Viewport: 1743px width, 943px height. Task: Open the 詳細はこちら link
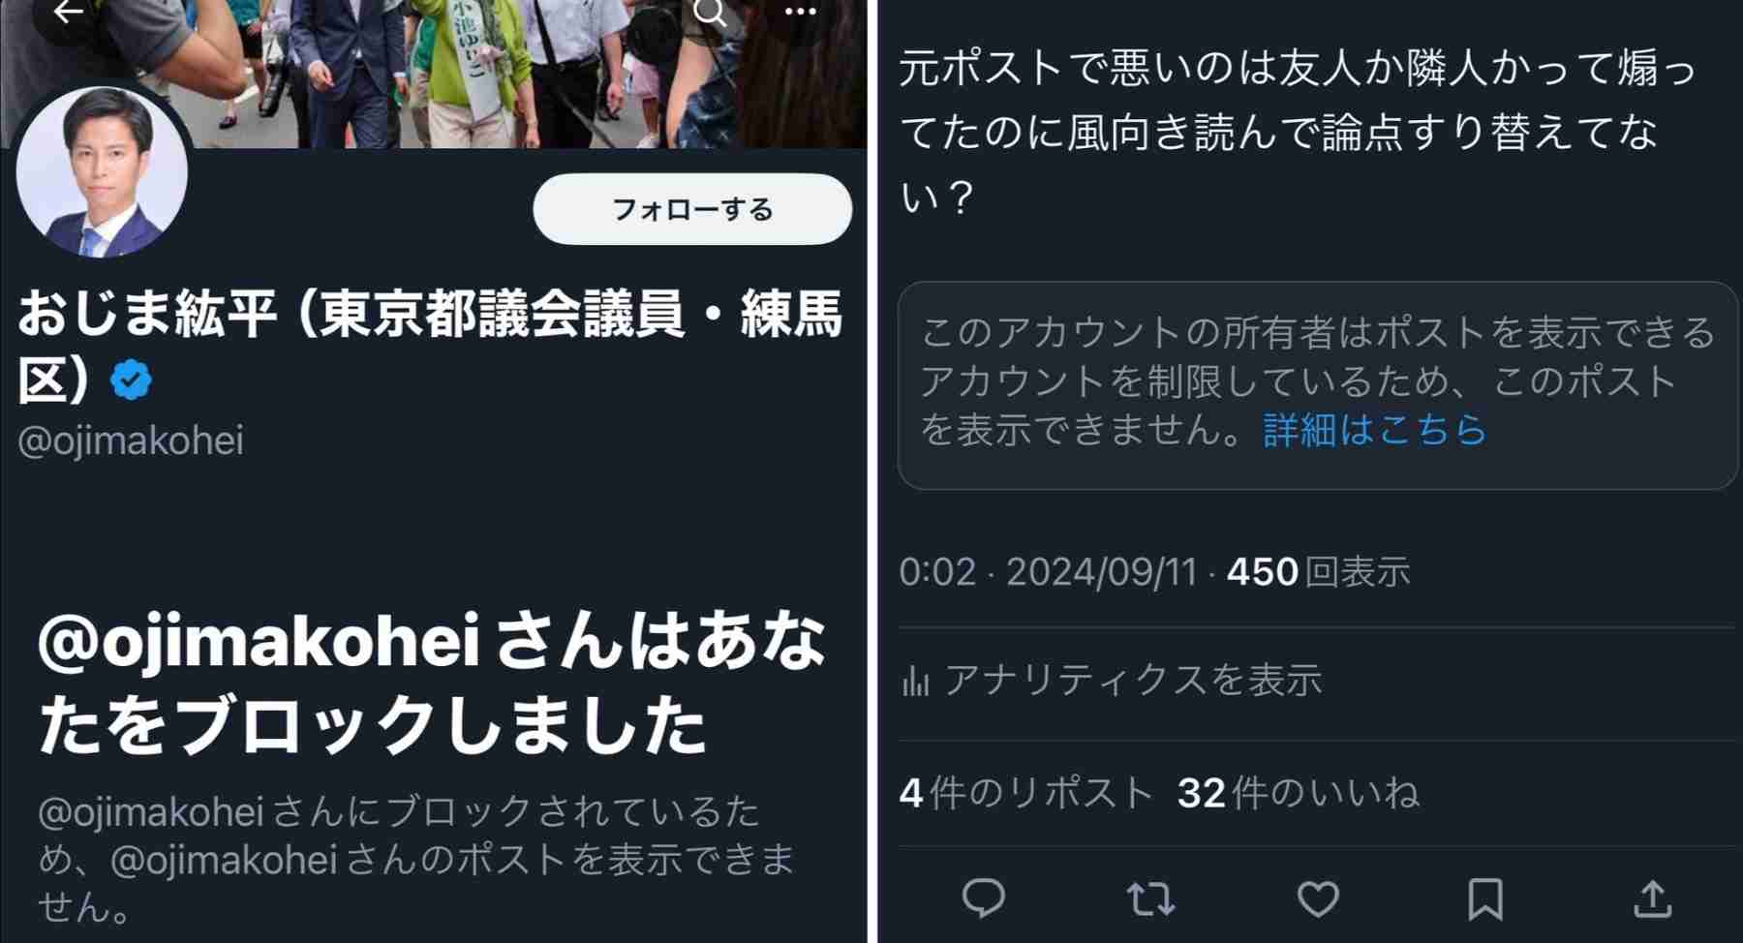tap(1374, 429)
